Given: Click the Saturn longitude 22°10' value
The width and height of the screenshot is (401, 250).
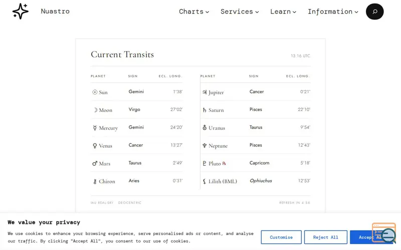Looking at the screenshot, I should coord(304,109).
